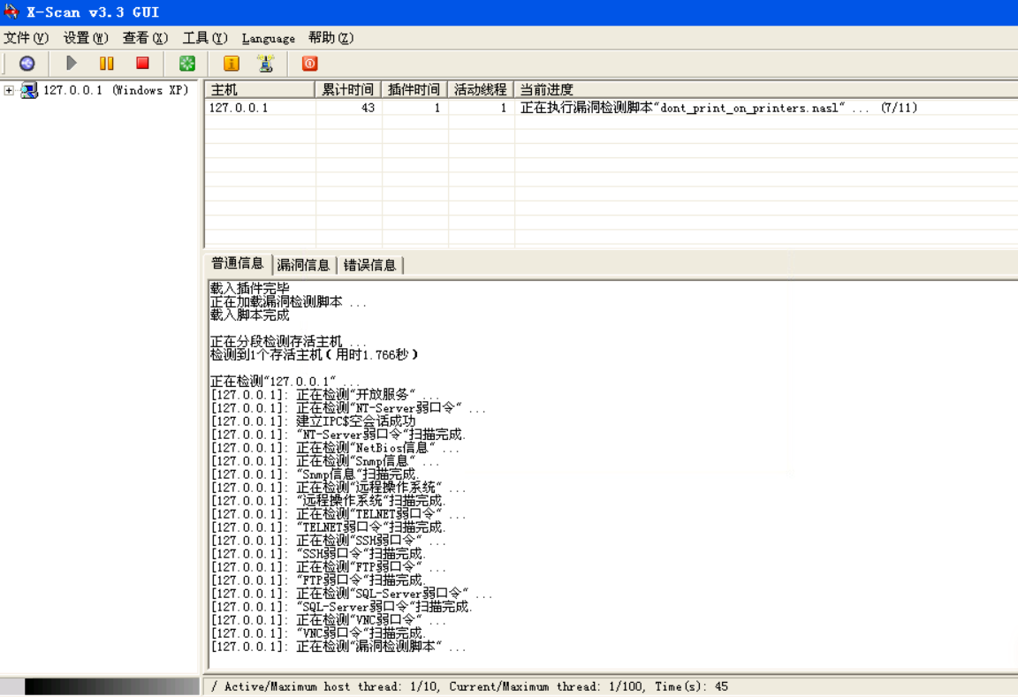Click the log line 载入插件完毕
The image size is (1018, 697).
point(250,288)
